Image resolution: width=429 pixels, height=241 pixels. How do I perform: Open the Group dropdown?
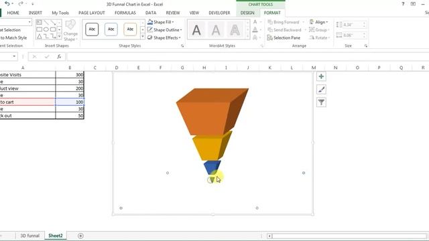(319, 29)
